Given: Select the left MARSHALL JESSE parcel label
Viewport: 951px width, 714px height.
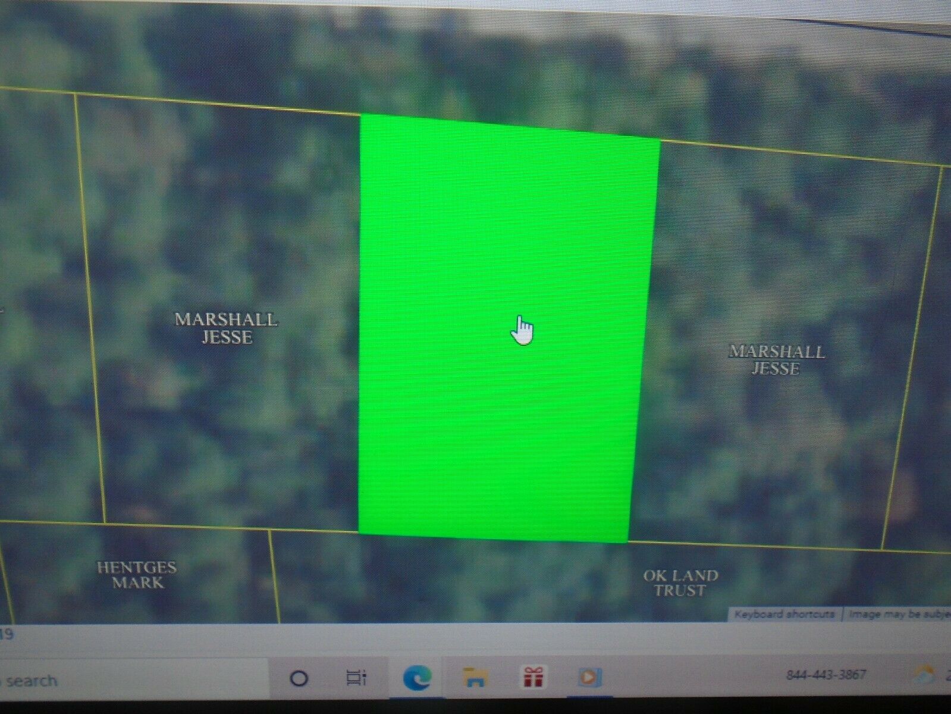Looking at the screenshot, I should pyautogui.click(x=227, y=328).
